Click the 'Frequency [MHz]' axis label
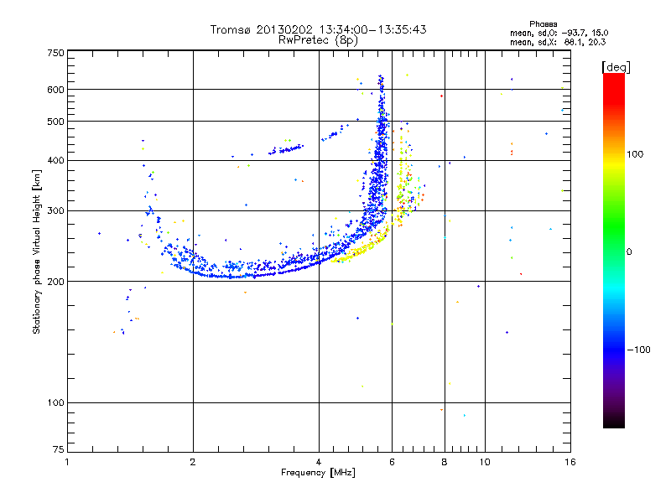Image resolution: width=671 pixels, height=503 pixels. 318,473
